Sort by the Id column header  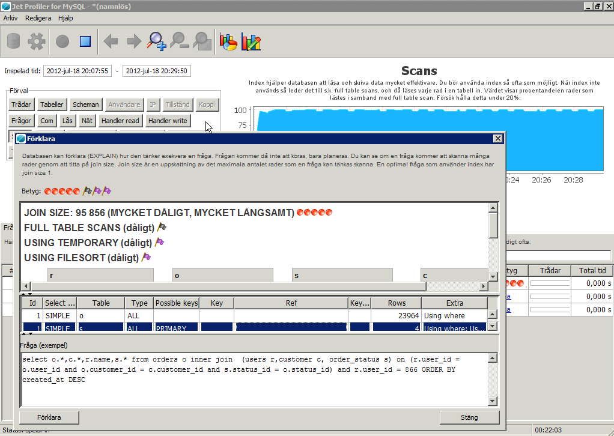tap(32, 303)
